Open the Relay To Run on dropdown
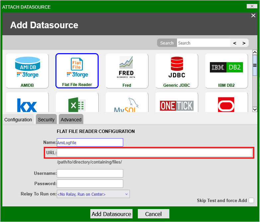 [x=93, y=194]
